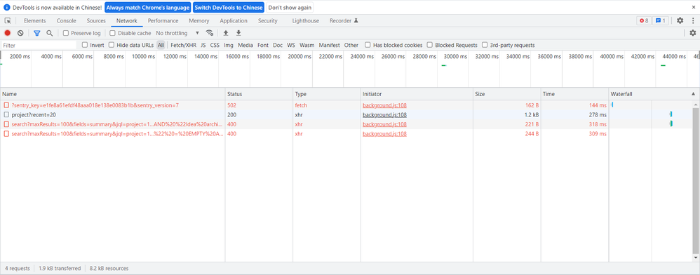The width and height of the screenshot is (700, 275).
Task: Filter requests by WS
Action: (x=291, y=45)
